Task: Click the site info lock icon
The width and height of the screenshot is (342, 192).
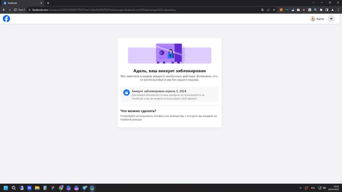Action: coord(30,10)
